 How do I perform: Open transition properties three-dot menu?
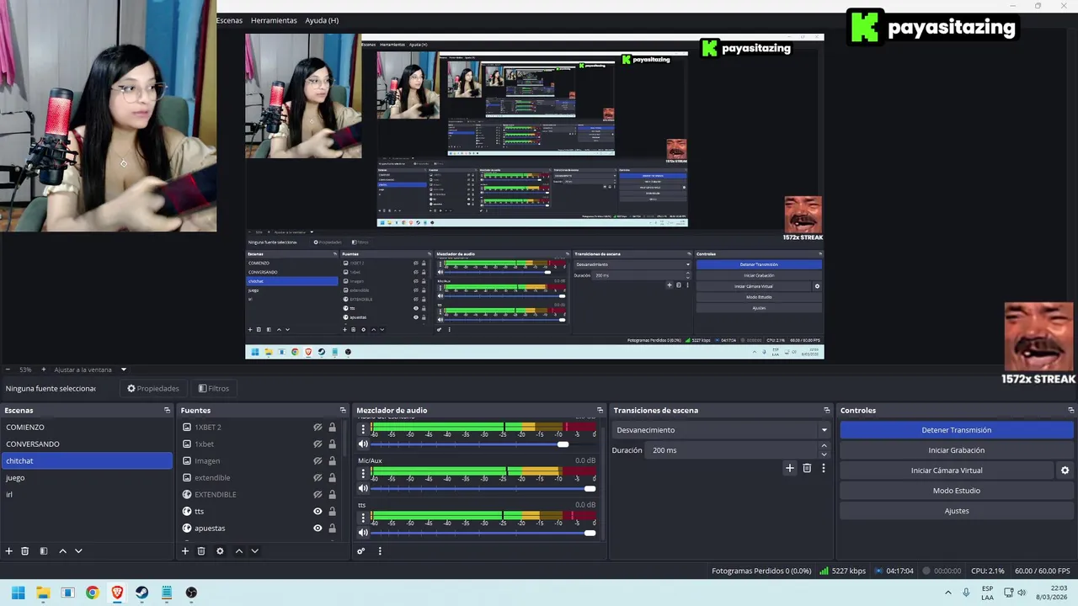pyautogui.click(x=824, y=468)
